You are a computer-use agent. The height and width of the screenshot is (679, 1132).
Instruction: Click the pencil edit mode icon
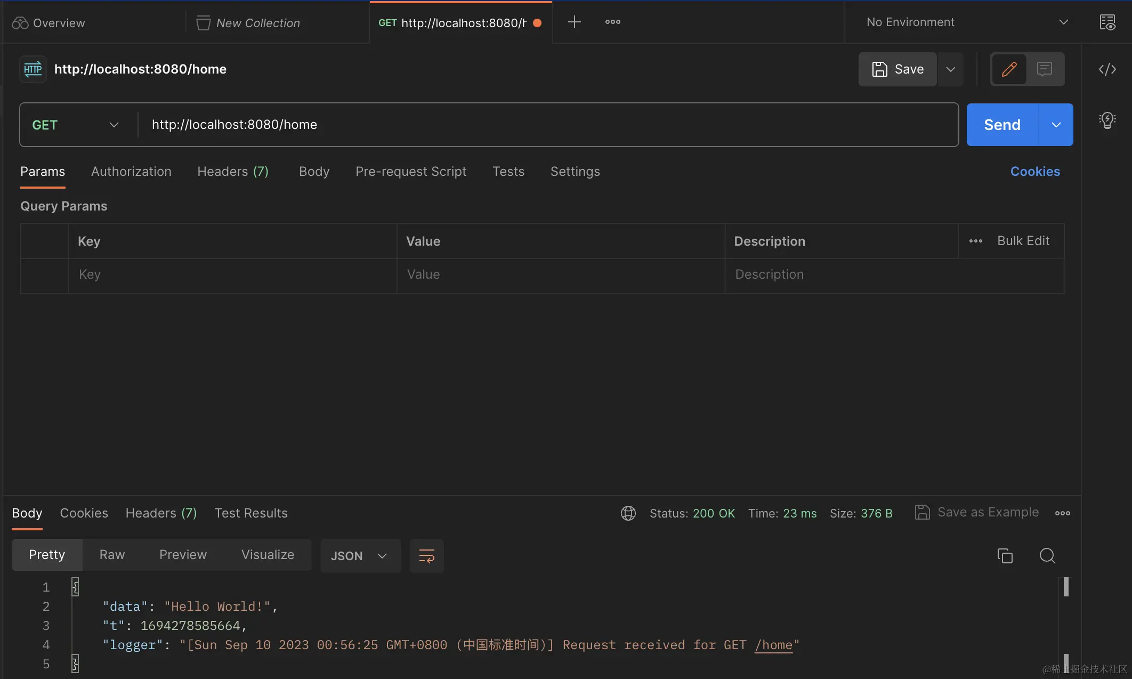click(1009, 69)
